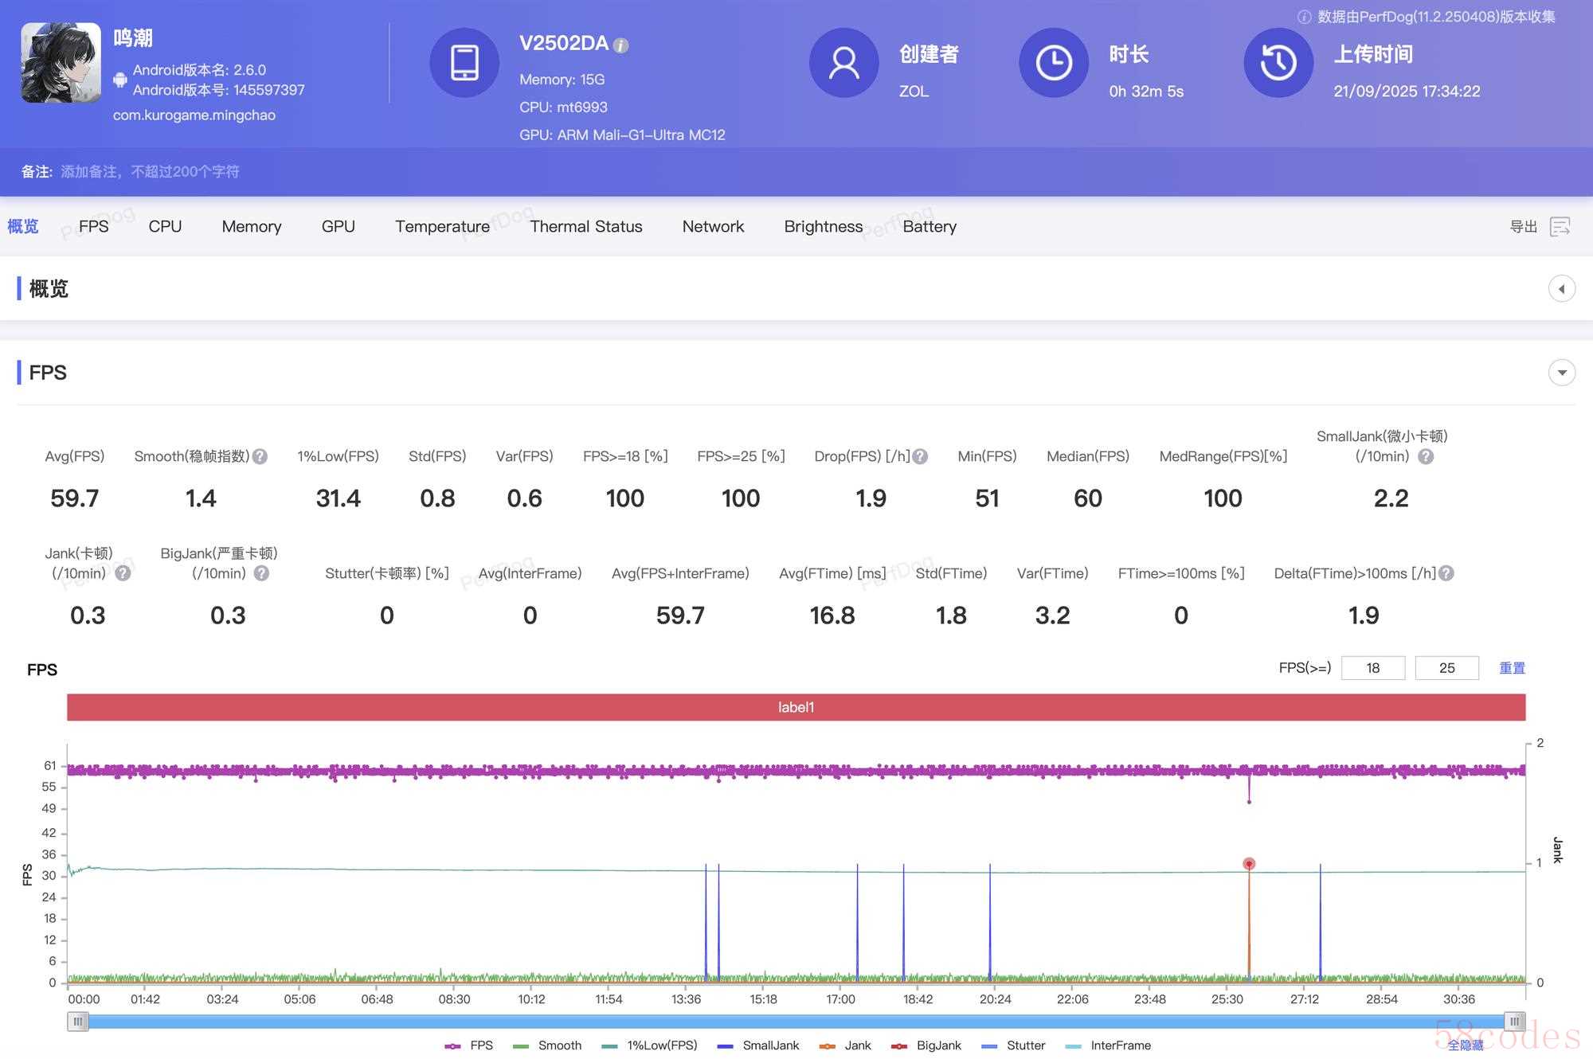The image size is (1593, 1059).
Task: Click help icon beside Drop(FPS) [/h]
Action: click(x=920, y=457)
